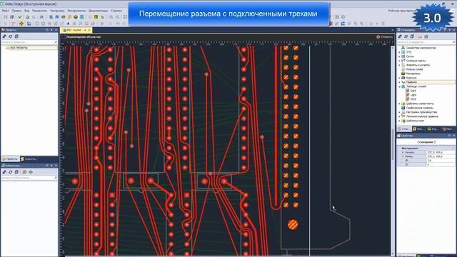Select the Light style table
The height and width of the screenshot is (257, 457).
(413, 95)
